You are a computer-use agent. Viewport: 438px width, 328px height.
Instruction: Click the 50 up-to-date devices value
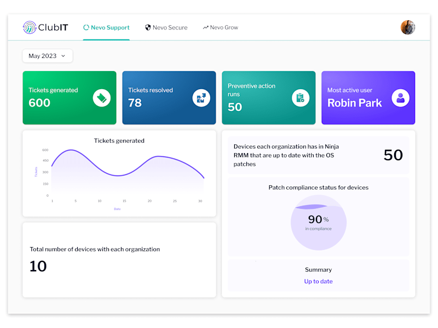pyautogui.click(x=393, y=155)
